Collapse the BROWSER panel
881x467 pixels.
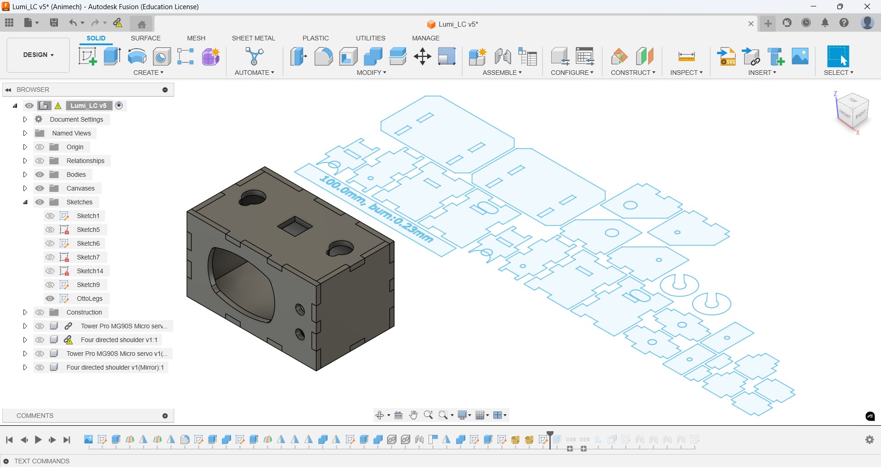tap(8, 90)
